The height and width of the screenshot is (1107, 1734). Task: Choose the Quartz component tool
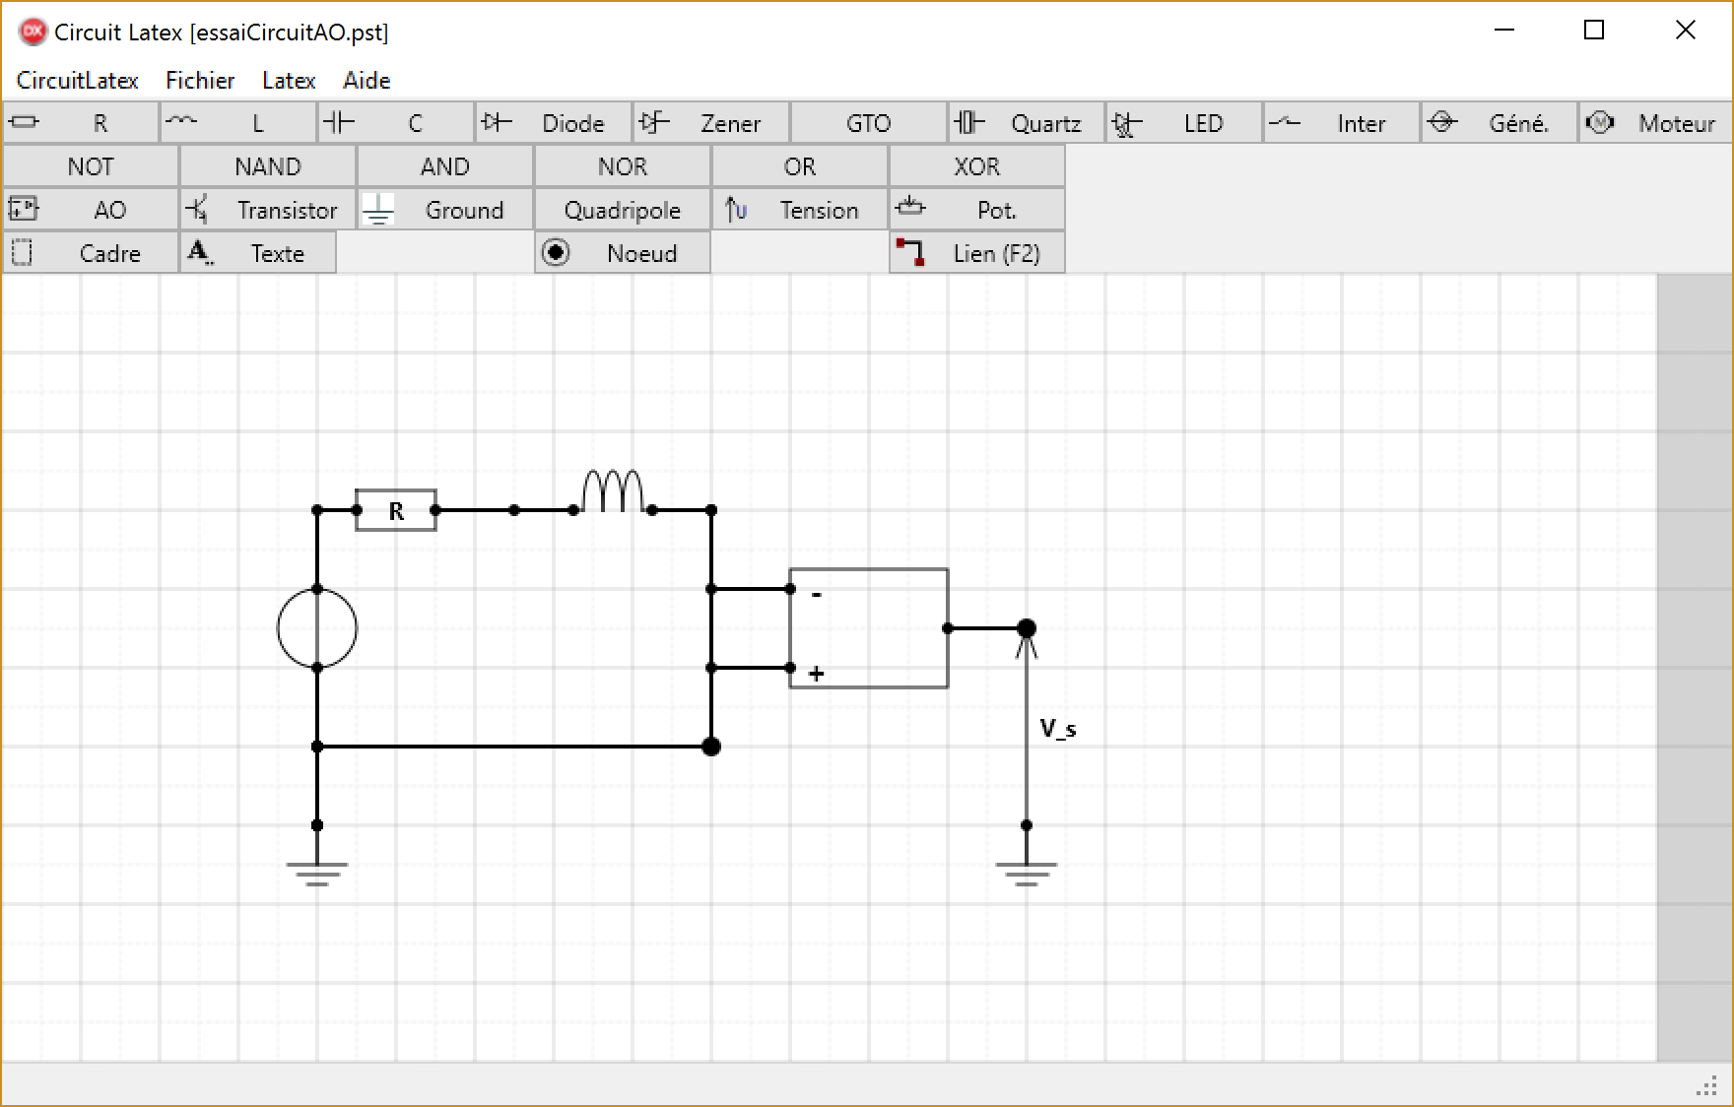pos(1027,123)
